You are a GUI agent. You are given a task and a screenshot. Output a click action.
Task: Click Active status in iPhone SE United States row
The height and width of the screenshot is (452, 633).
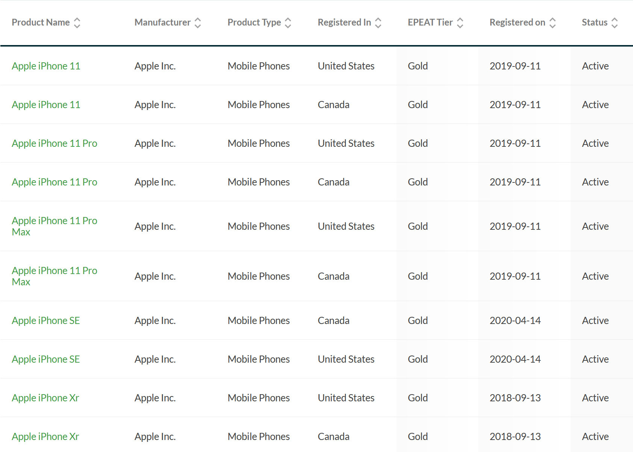595,359
